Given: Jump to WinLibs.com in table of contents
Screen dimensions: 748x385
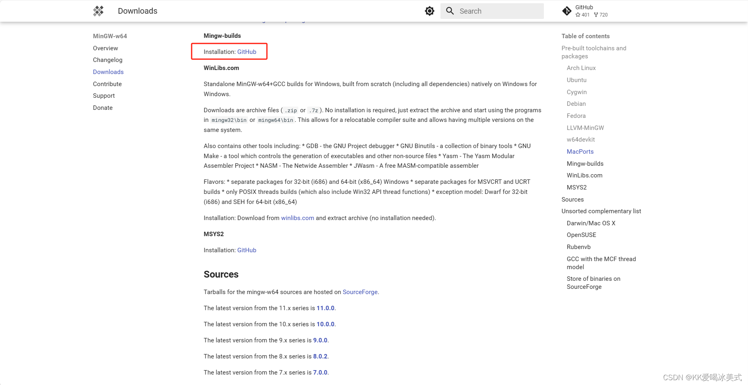Looking at the screenshot, I should tap(585, 175).
